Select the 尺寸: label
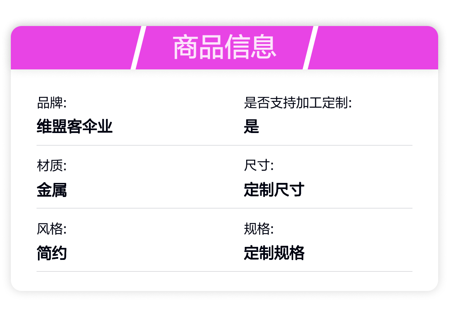 259,166
